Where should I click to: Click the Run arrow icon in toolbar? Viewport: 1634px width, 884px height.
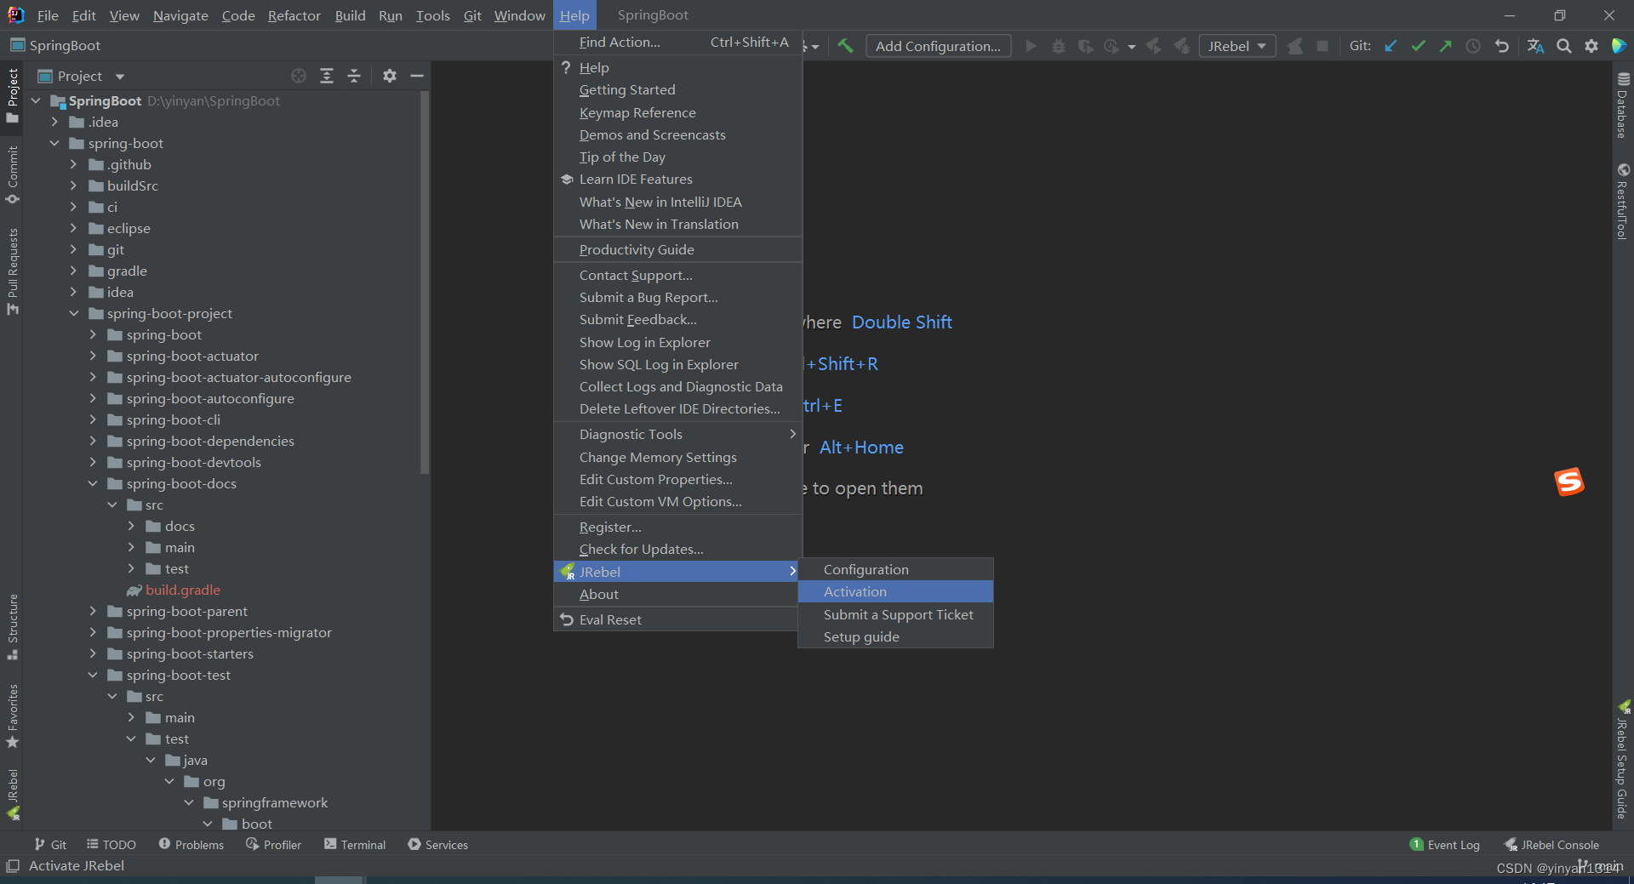[x=1031, y=46]
